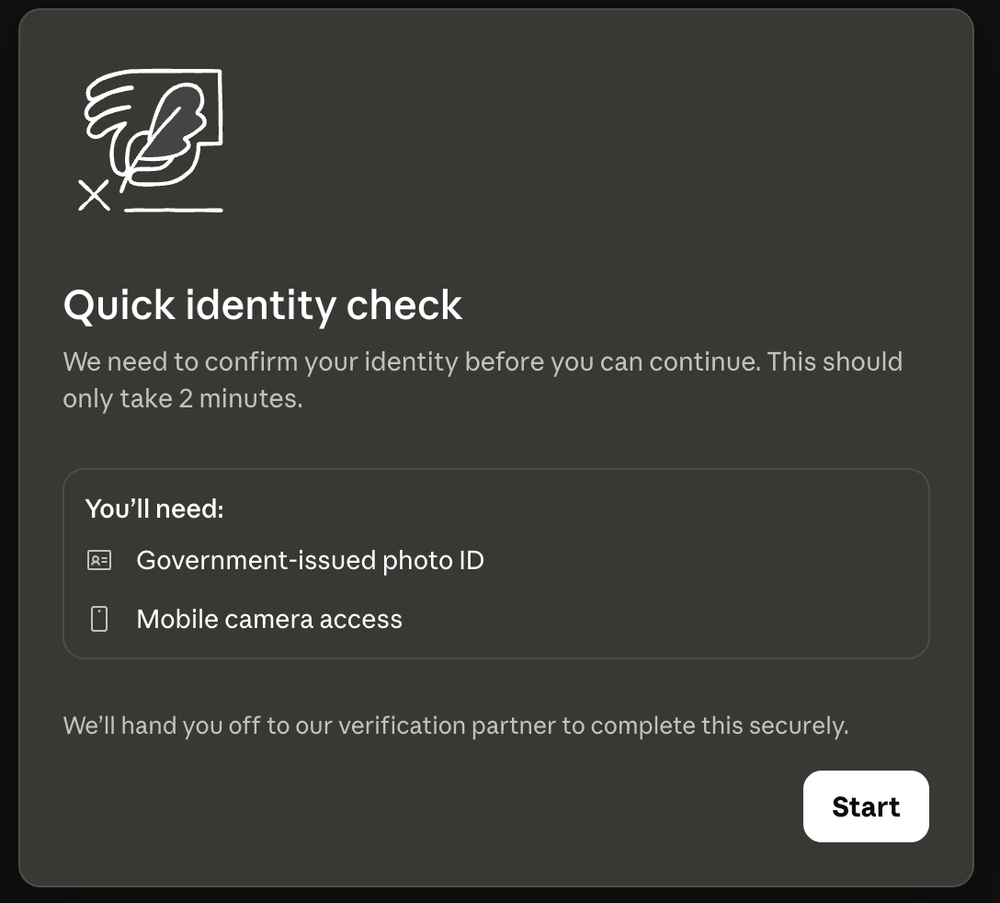Click the X mark beside signature line
1000x903 pixels.
coord(94,195)
